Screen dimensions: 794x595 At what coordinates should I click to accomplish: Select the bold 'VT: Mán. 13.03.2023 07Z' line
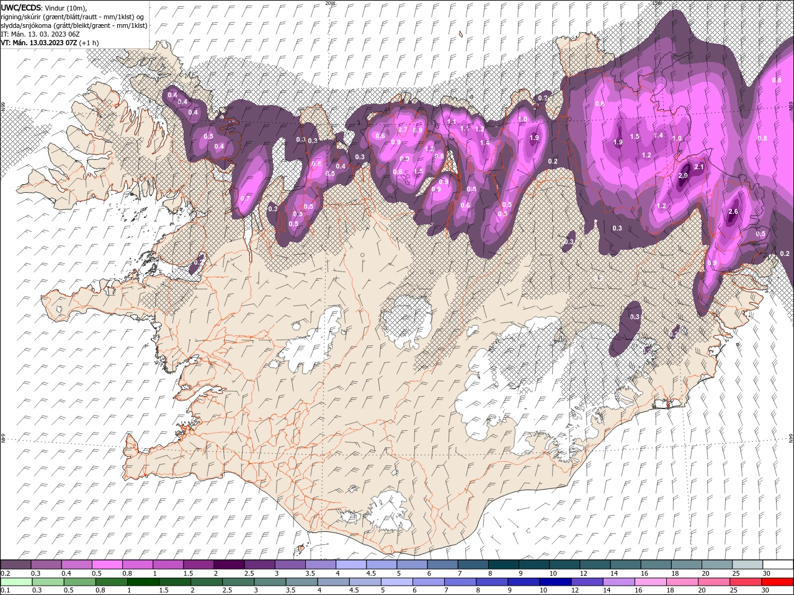tap(38, 43)
